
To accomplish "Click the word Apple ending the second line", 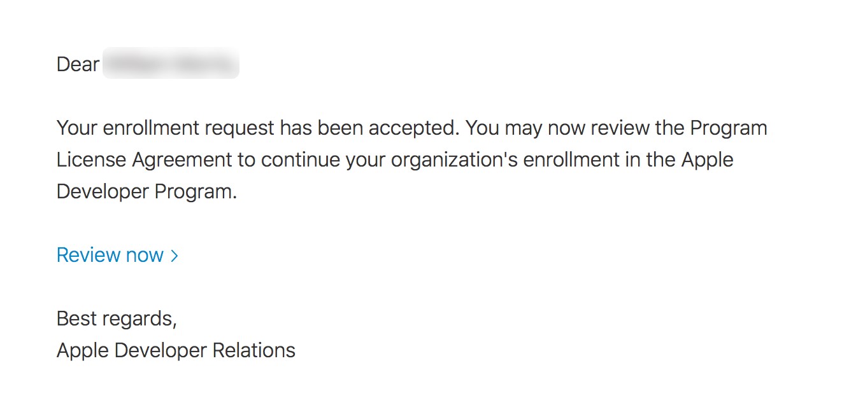I will point(707,160).
